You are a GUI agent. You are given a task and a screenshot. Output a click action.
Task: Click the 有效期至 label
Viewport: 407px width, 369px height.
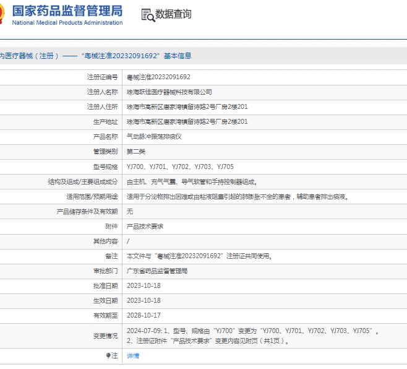(x=105, y=316)
